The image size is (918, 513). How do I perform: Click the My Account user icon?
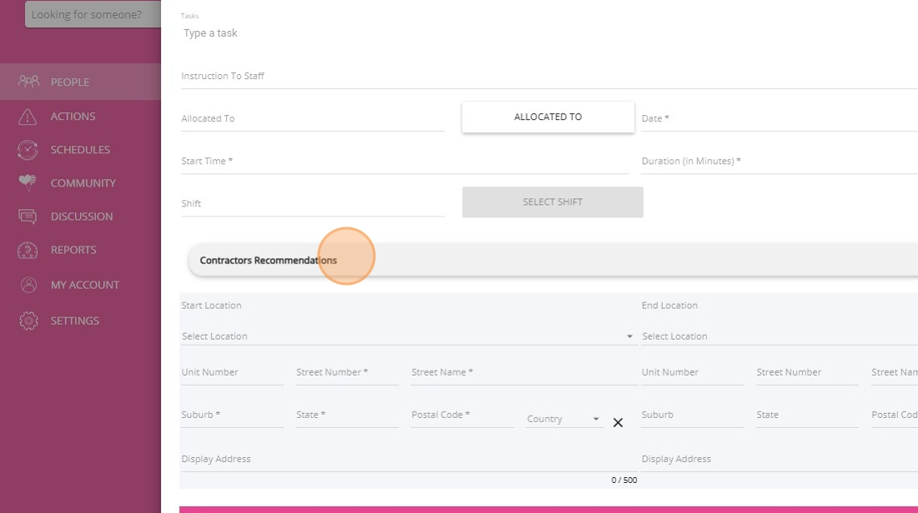(28, 285)
